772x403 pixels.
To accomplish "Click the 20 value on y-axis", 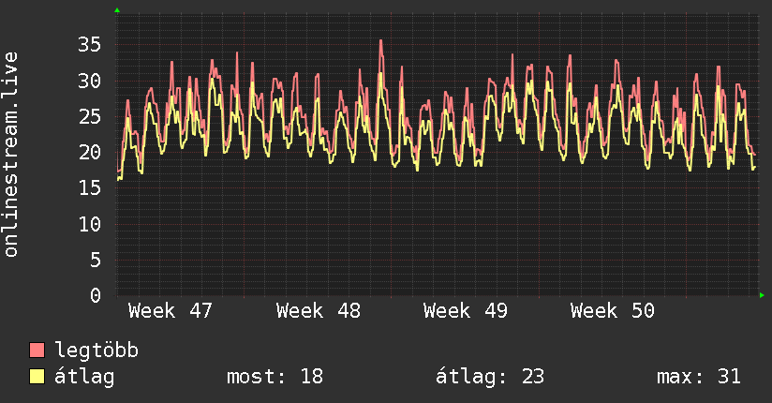I will (90, 152).
